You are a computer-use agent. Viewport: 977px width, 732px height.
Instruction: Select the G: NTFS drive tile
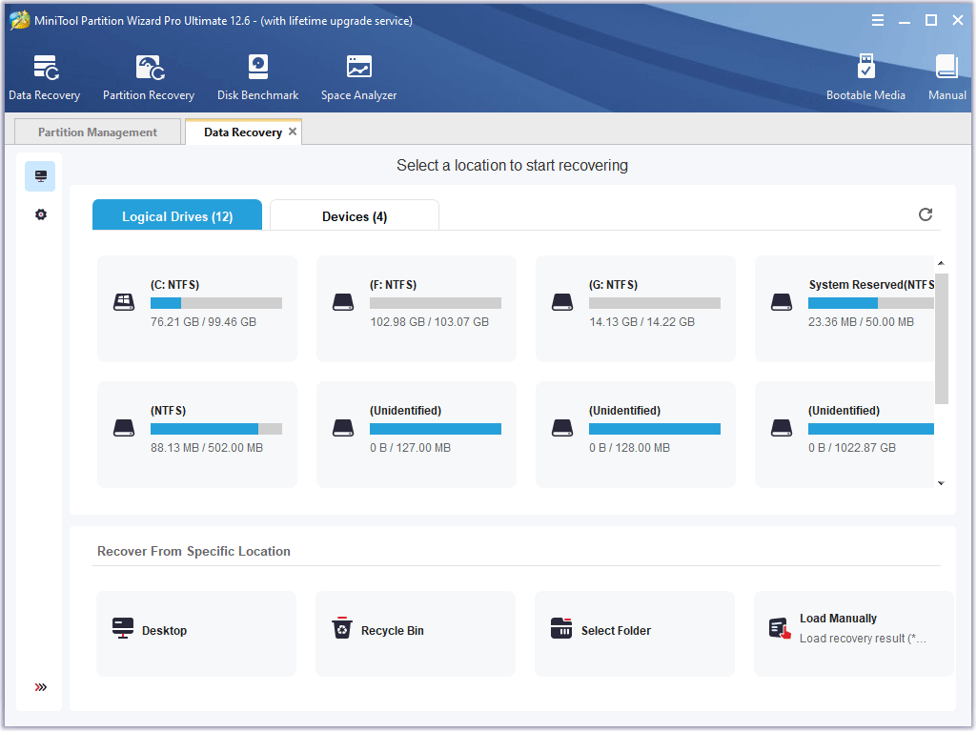tap(636, 309)
